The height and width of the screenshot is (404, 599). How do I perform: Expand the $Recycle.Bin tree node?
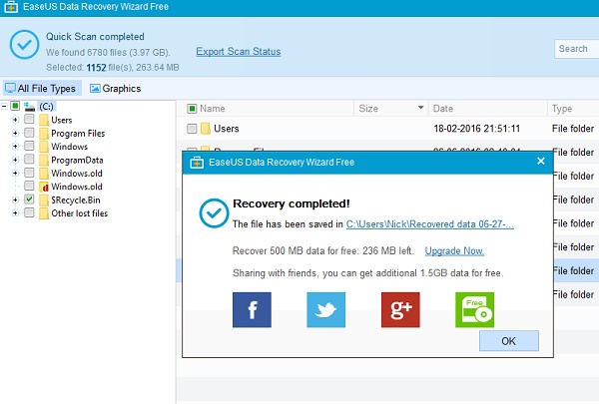15,200
